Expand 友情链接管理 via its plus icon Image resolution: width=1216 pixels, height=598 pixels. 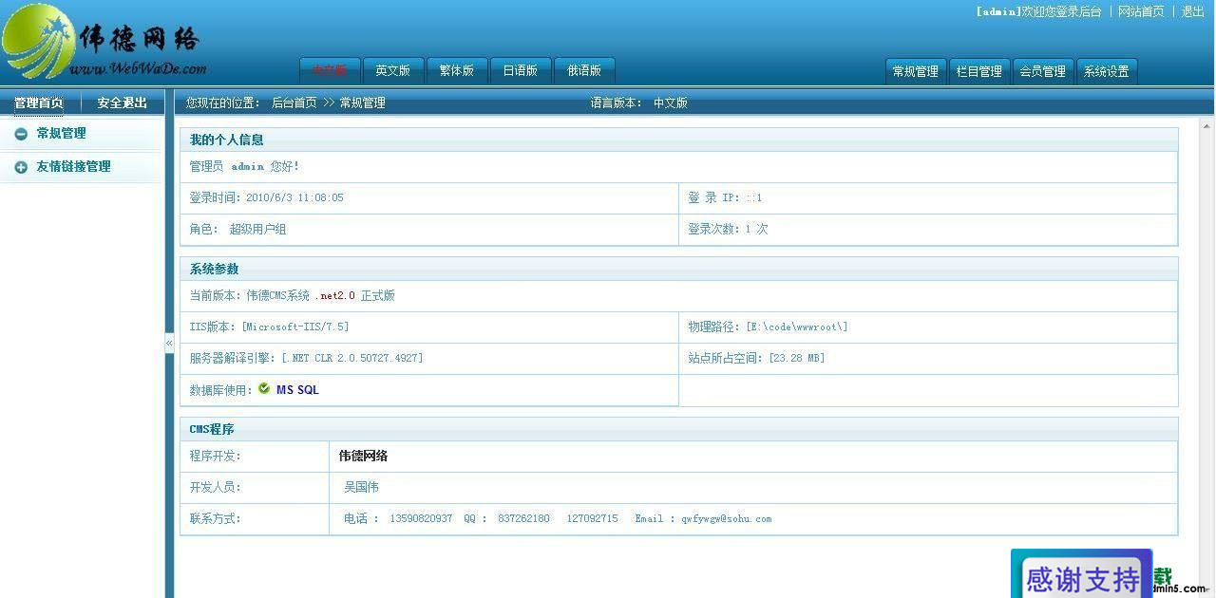[21, 167]
